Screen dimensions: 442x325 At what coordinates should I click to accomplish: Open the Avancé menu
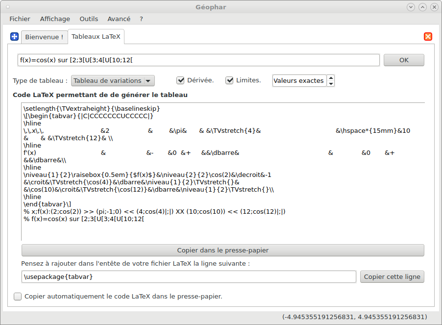pos(119,19)
